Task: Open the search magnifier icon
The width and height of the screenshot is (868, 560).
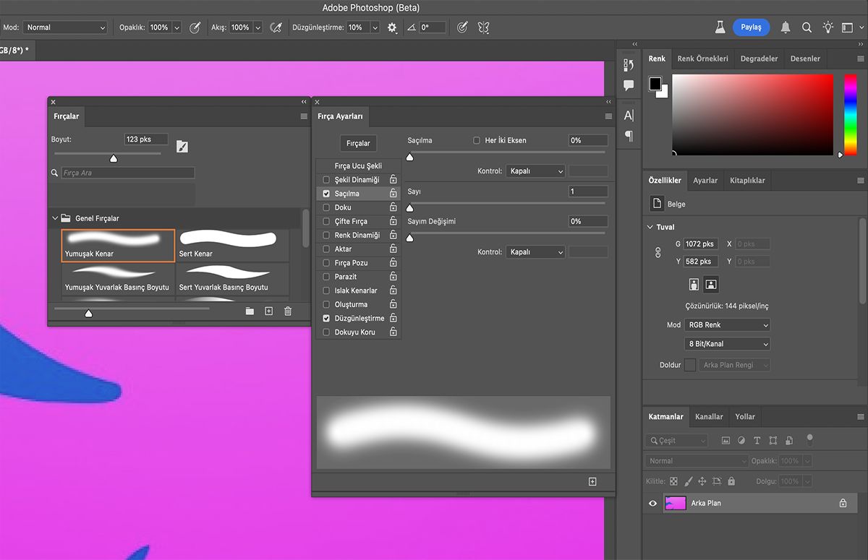Action: click(807, 27)
